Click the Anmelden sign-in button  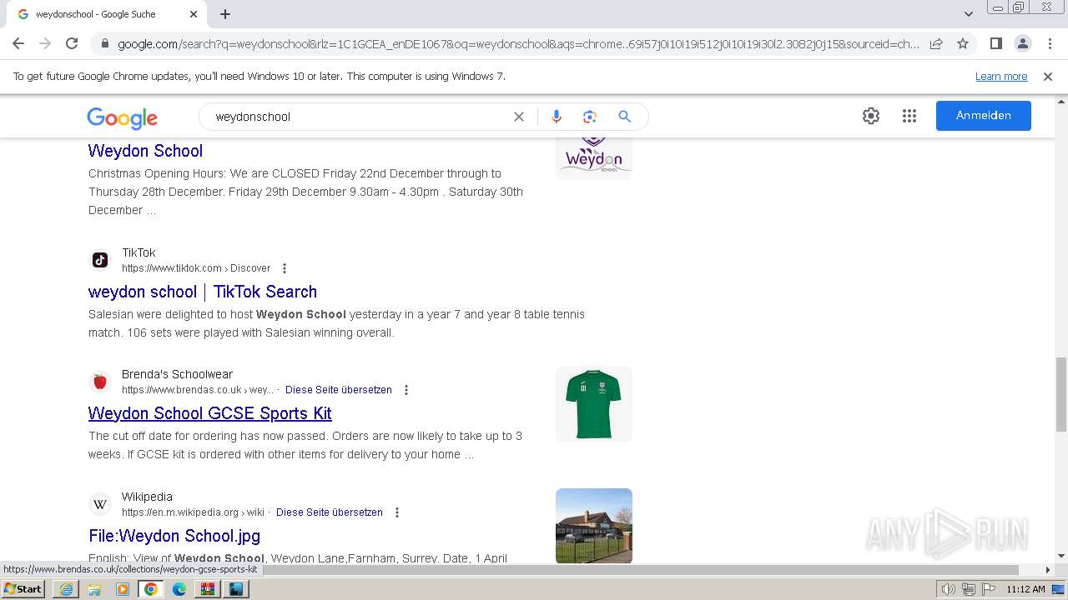tap(984, 116)
